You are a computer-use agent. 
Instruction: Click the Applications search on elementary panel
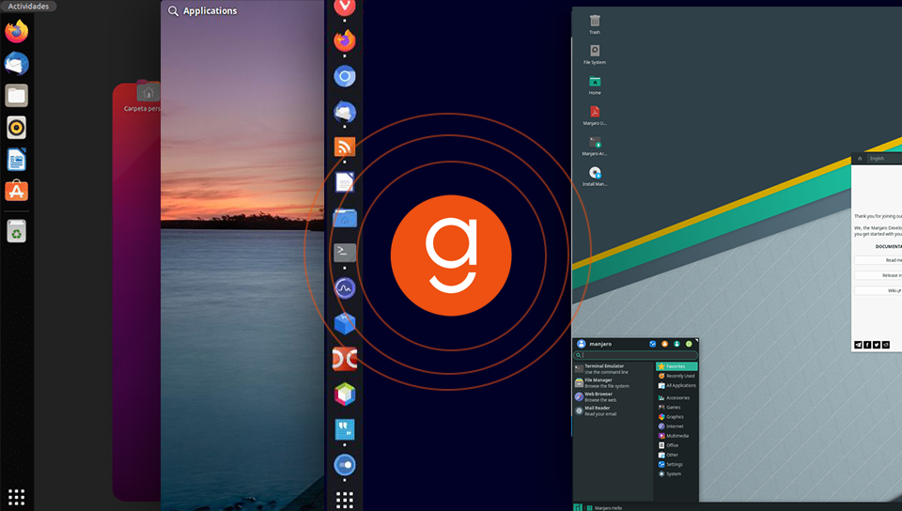[x=203, y=11]
